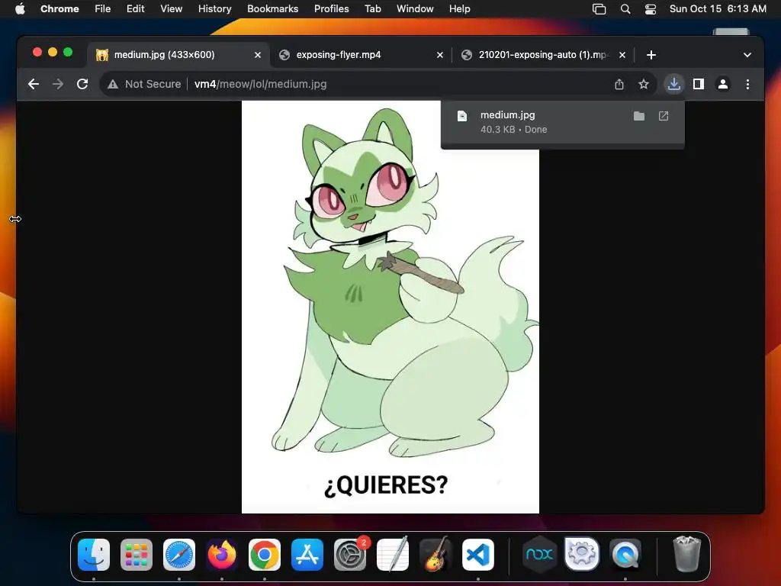
Task: Toggle the Chrome downloads button
Action: [674, 84]
